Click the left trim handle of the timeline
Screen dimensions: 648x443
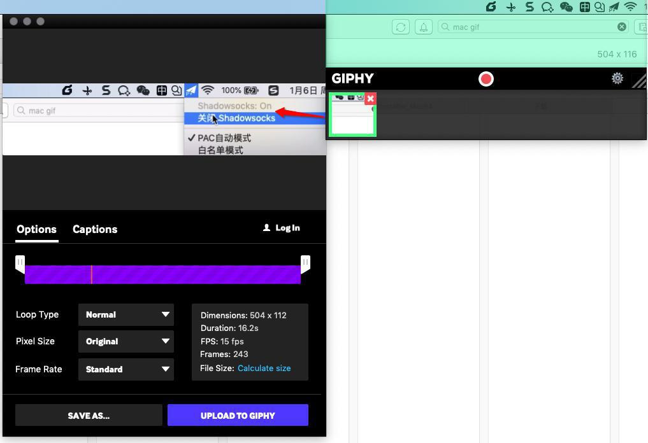pyautogui.click(x=20, y=264)
